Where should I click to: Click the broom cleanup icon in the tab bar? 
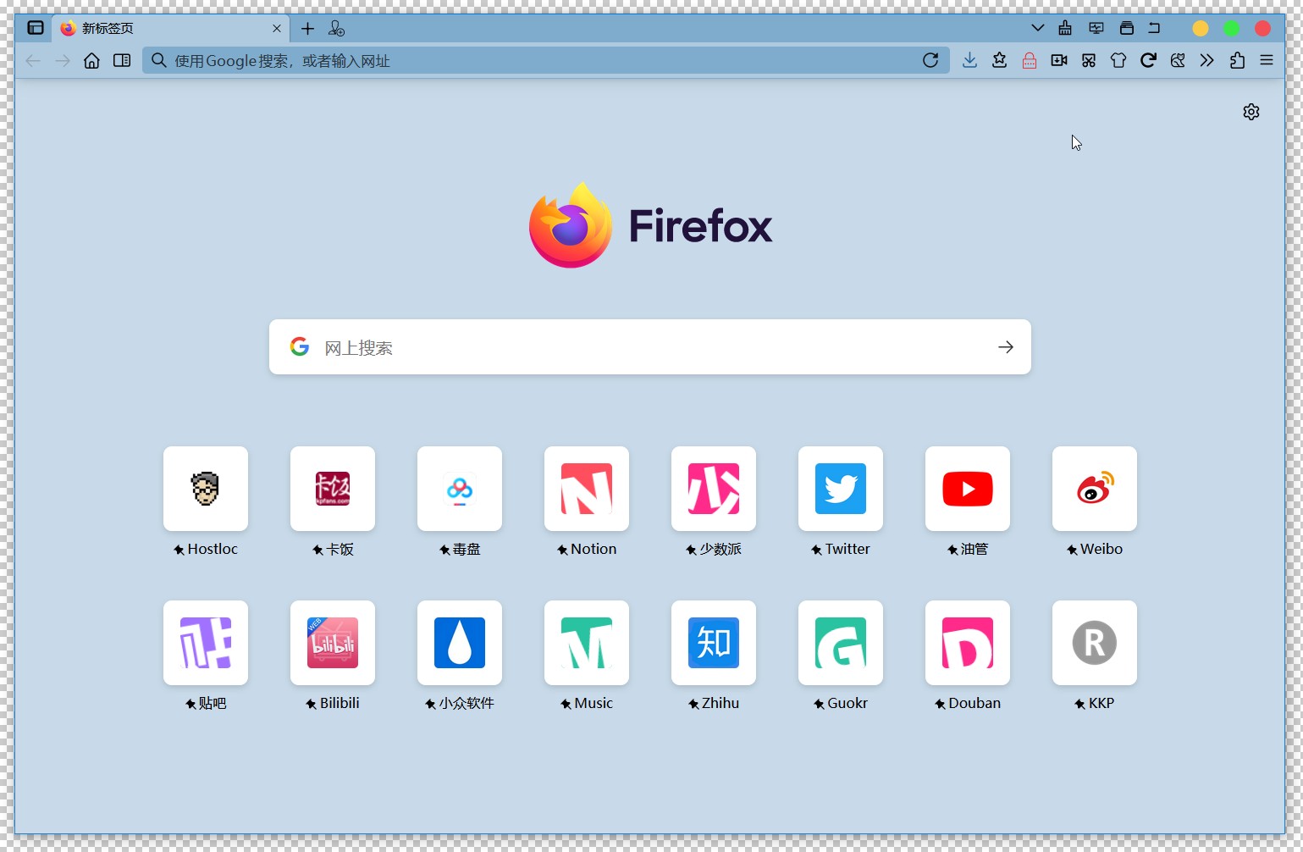1065,28
